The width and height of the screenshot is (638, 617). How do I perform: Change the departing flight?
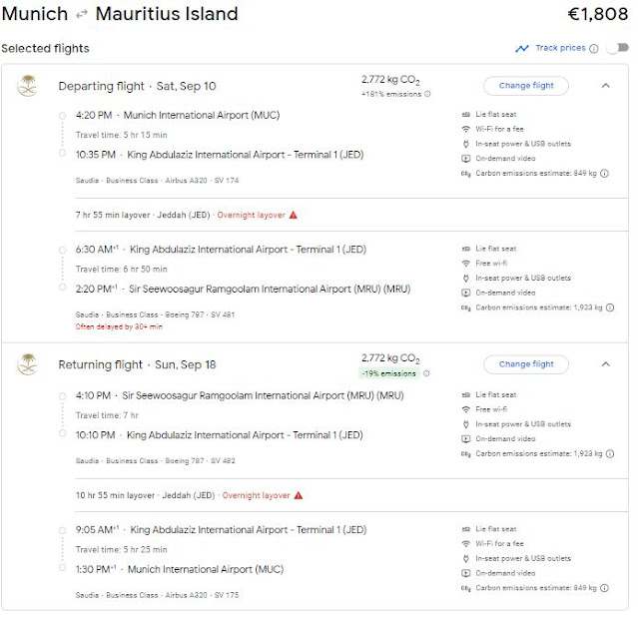[x=525, y=86]
